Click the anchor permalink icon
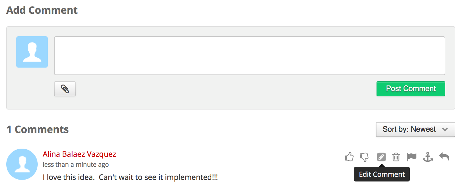Viewport: 461px width, 194px height. [427, 157]
